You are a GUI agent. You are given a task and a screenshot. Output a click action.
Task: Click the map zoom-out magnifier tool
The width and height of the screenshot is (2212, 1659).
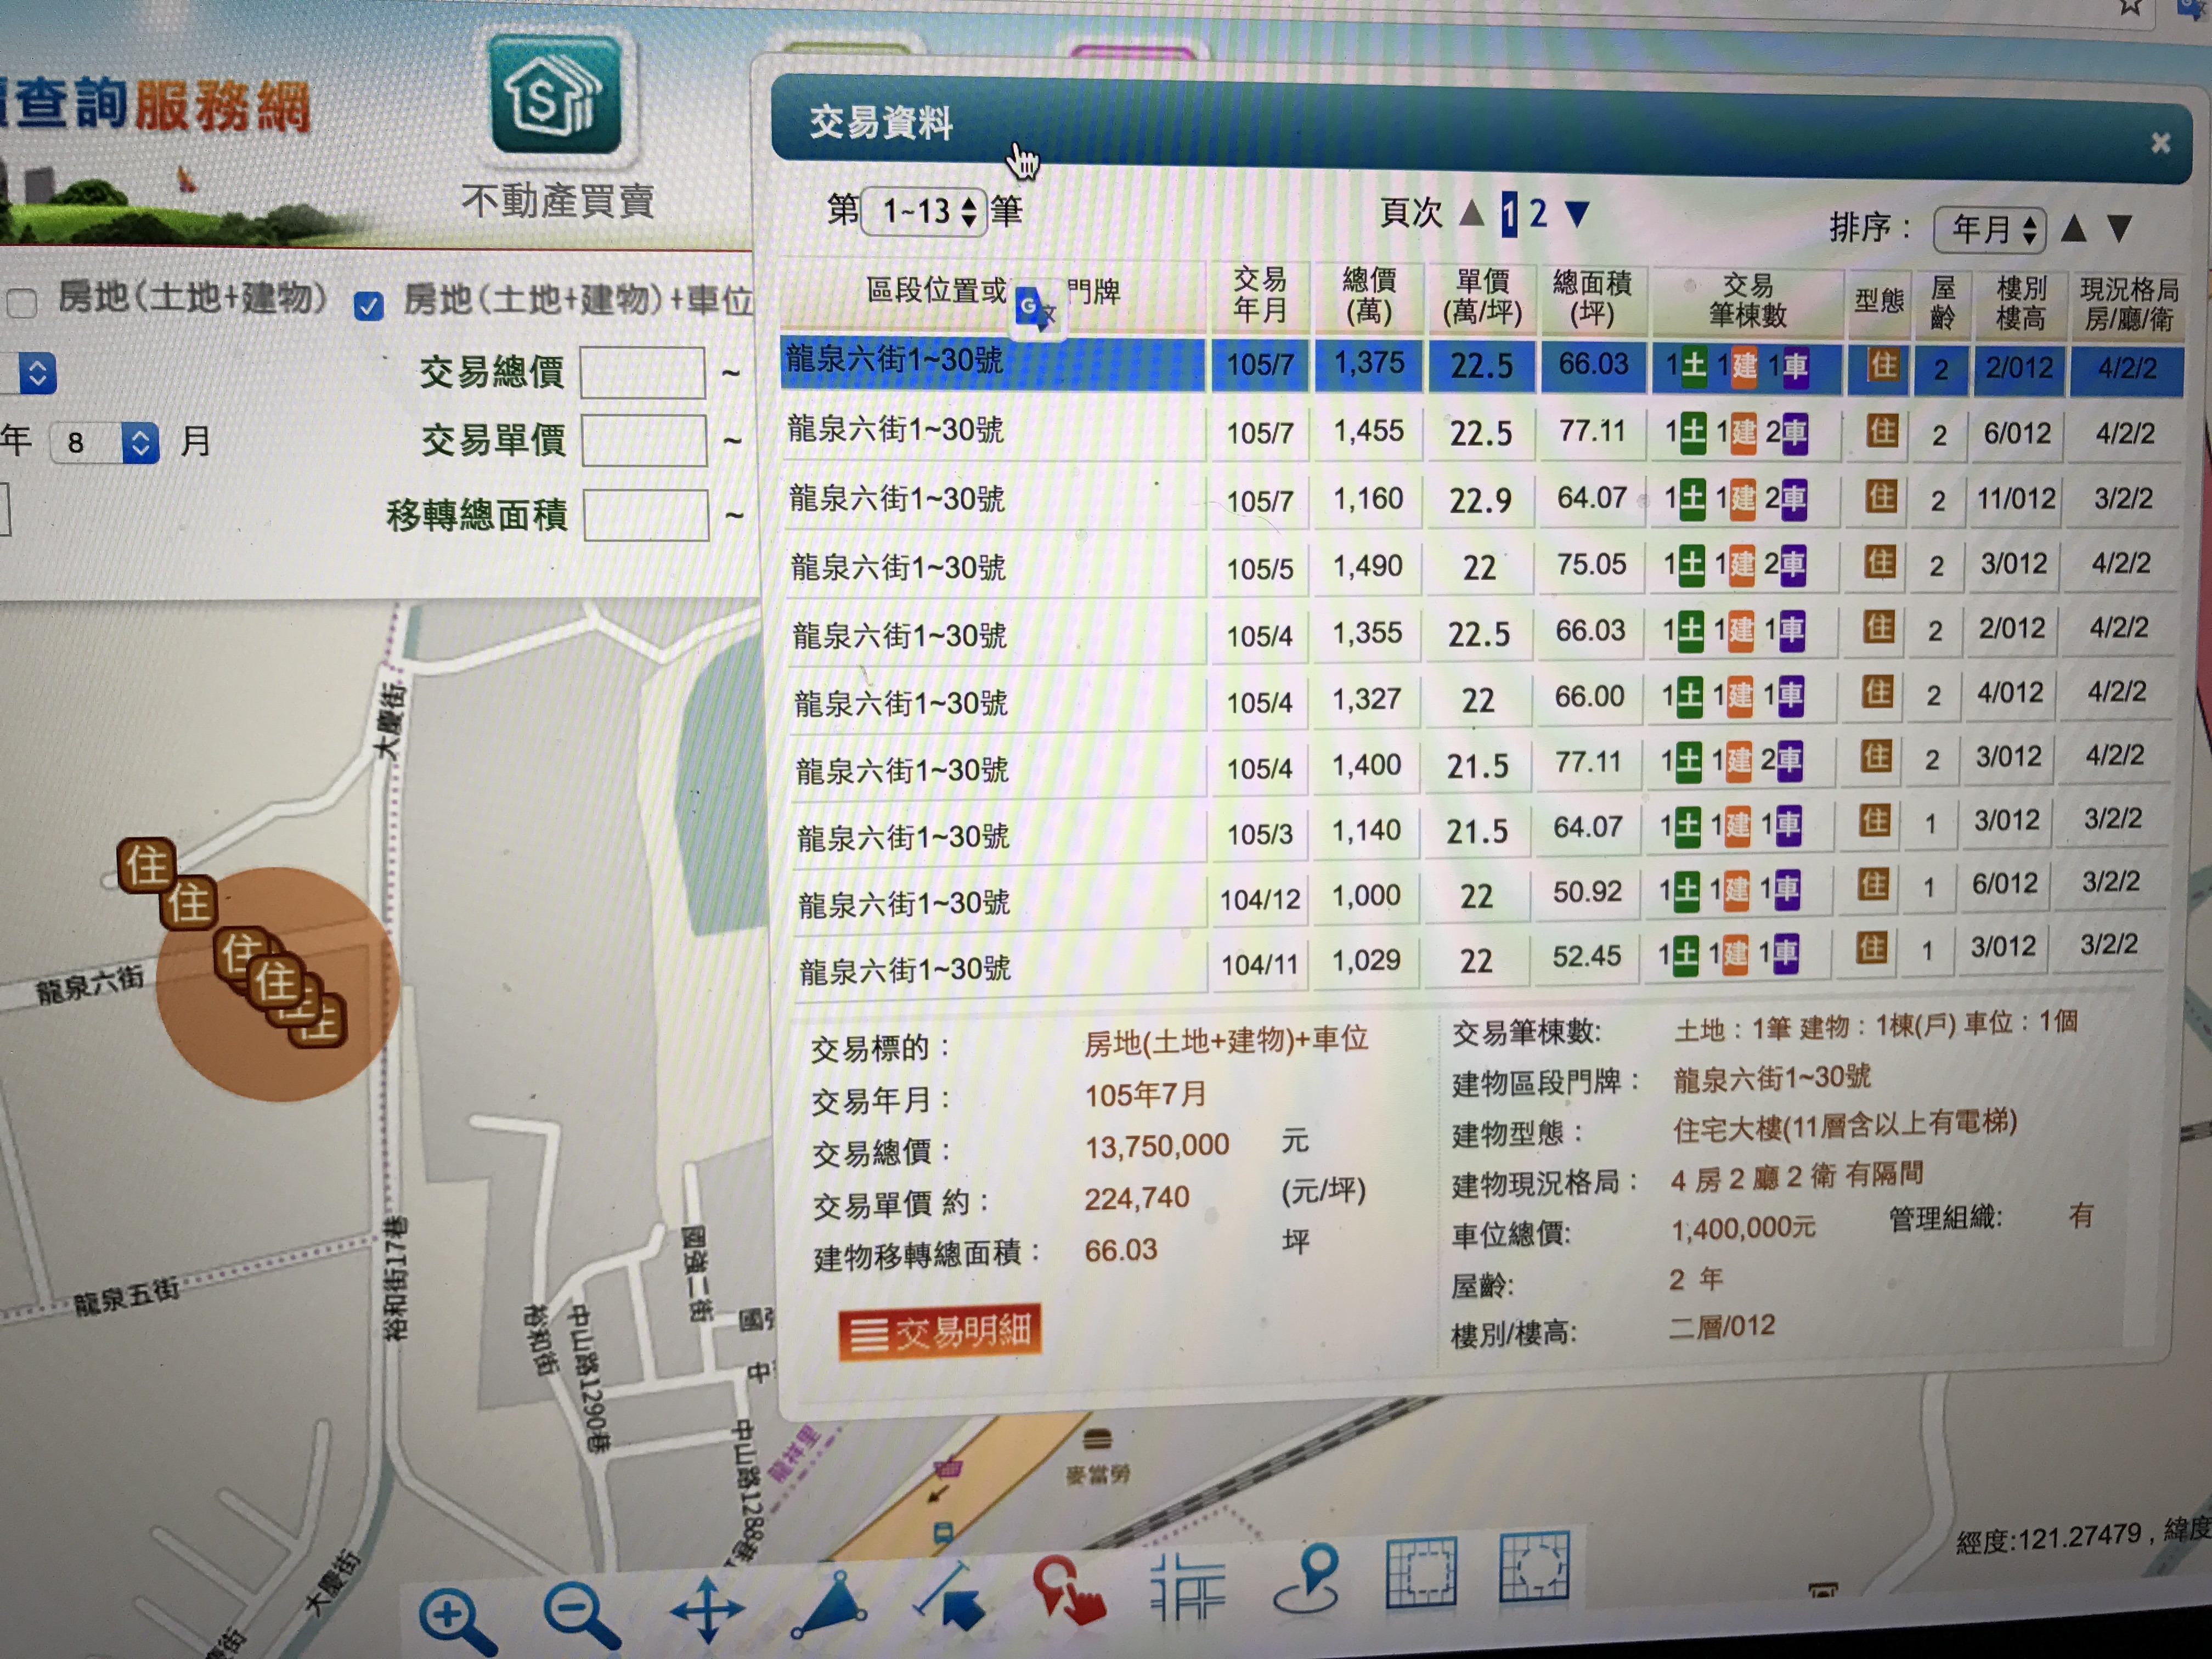[x=581, y=1614]
